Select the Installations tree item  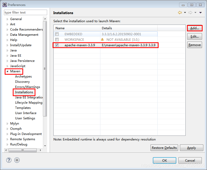click(24, 92)
